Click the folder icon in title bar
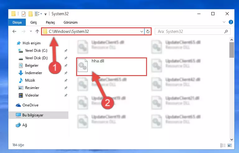This screenshot has width=239, height=153. point(13,14)
